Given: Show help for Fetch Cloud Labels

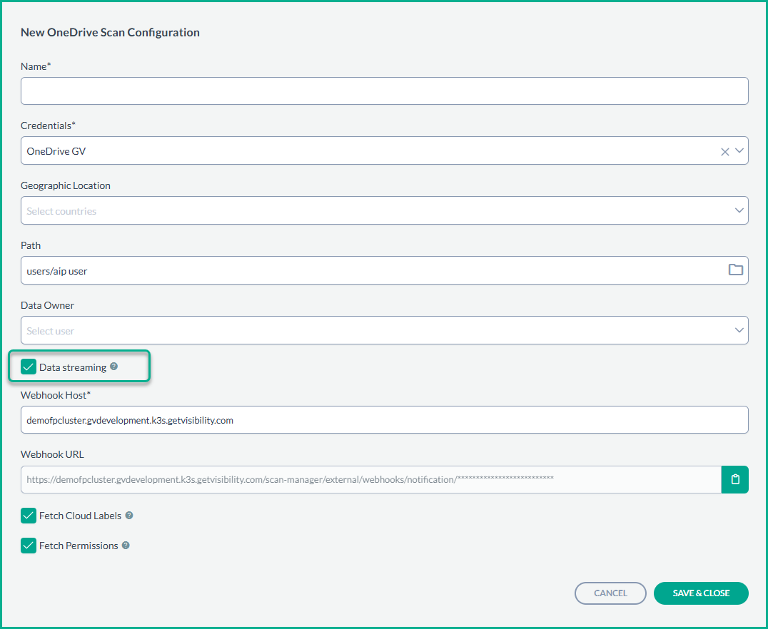Looking at the screenshot, I should point(129,516).
